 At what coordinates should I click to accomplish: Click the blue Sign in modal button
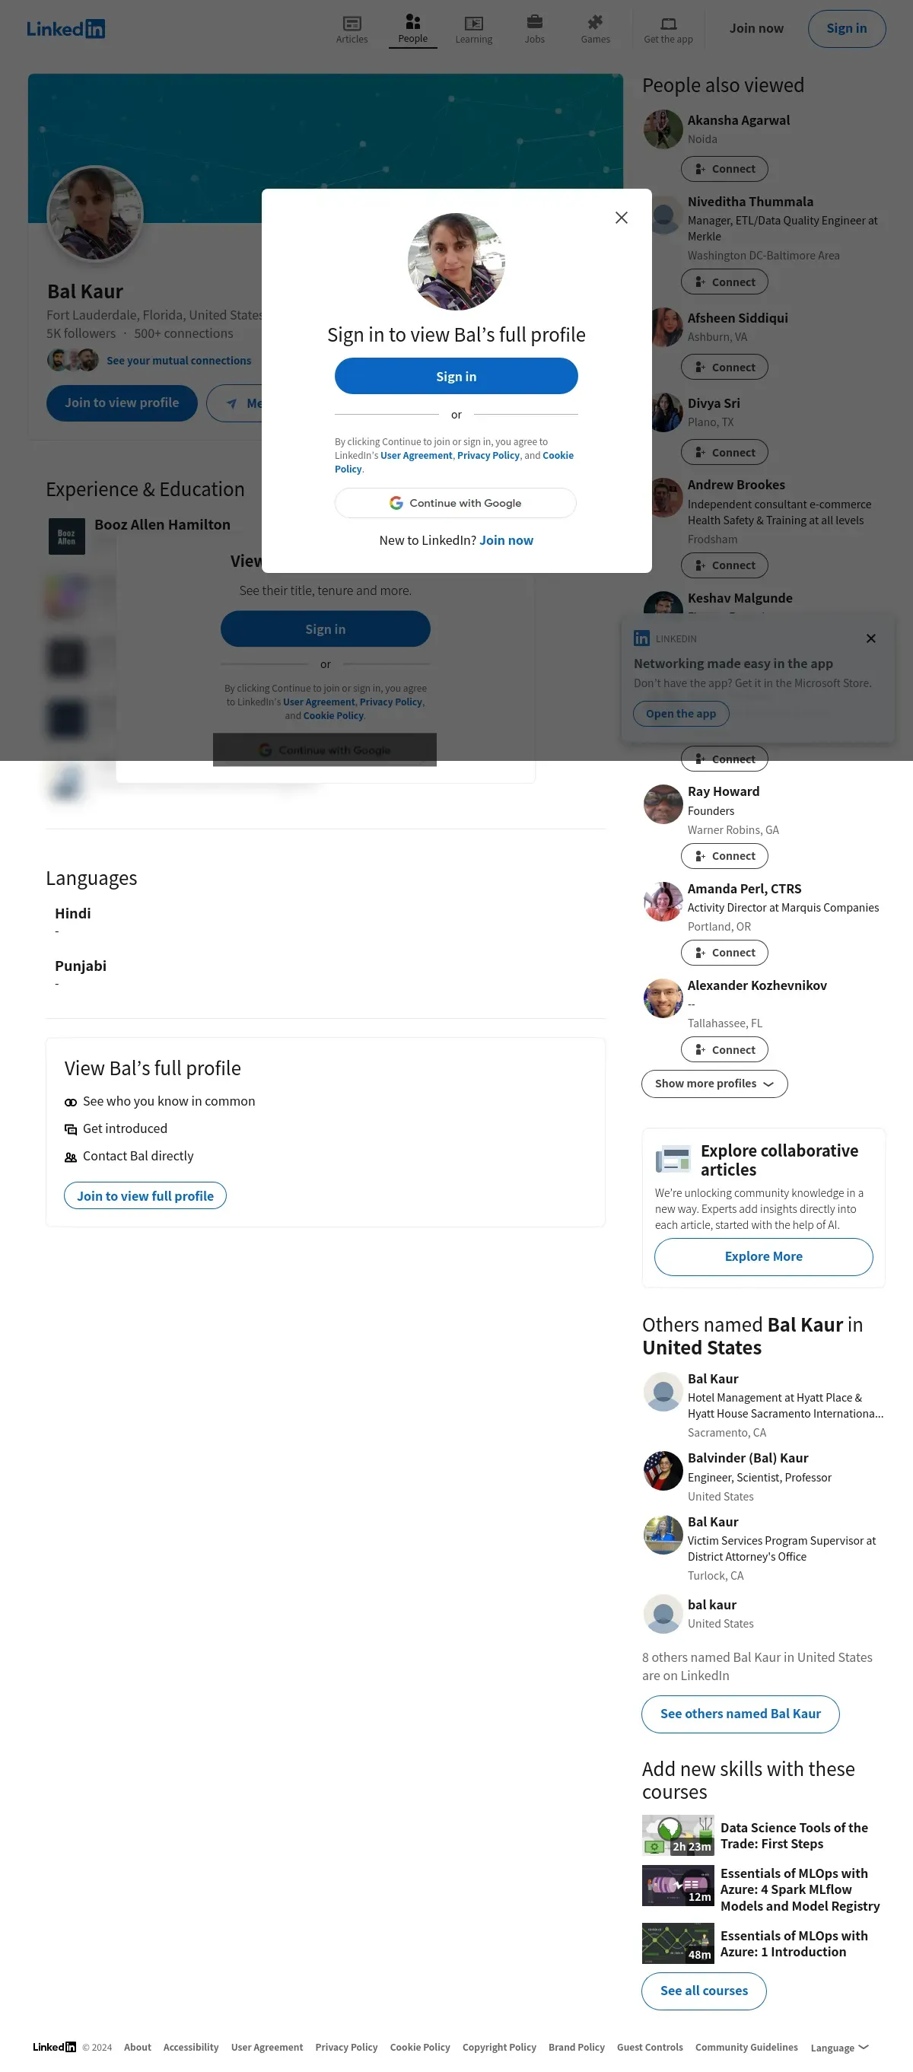click(456, 377)
